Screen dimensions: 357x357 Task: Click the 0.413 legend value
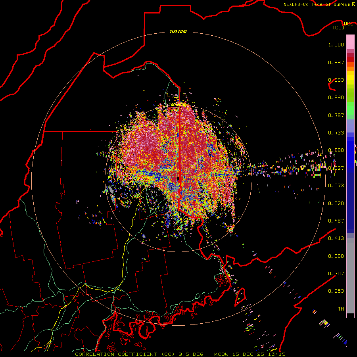336,238
